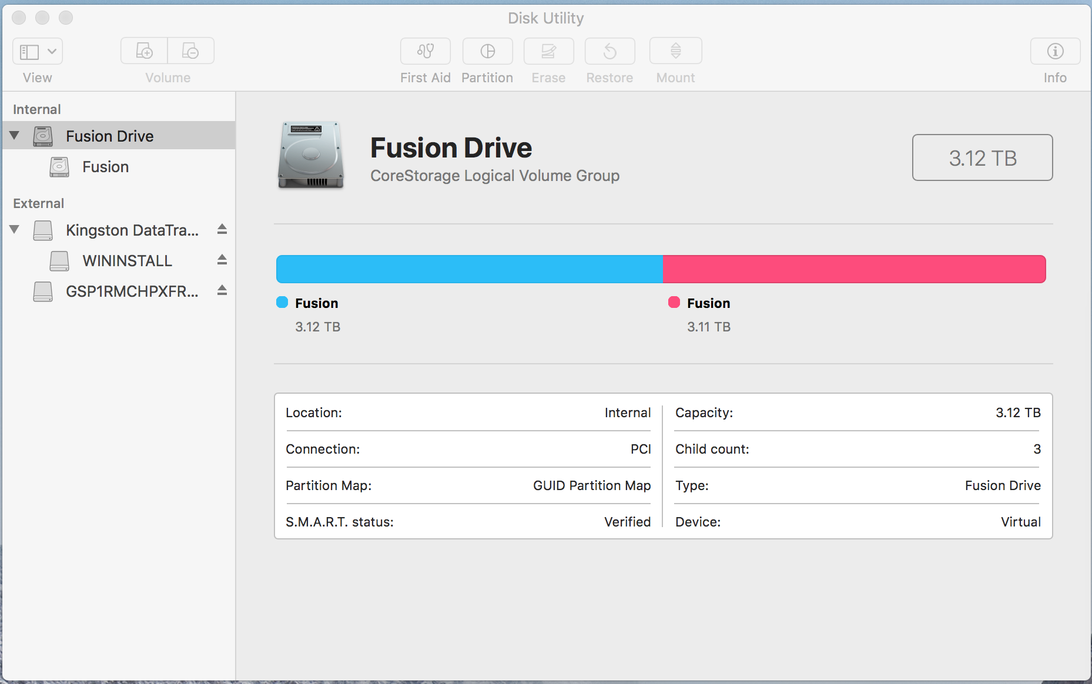Click the External sidebar section header
This screenshot has width=1092, height=684.
(38, 203)
